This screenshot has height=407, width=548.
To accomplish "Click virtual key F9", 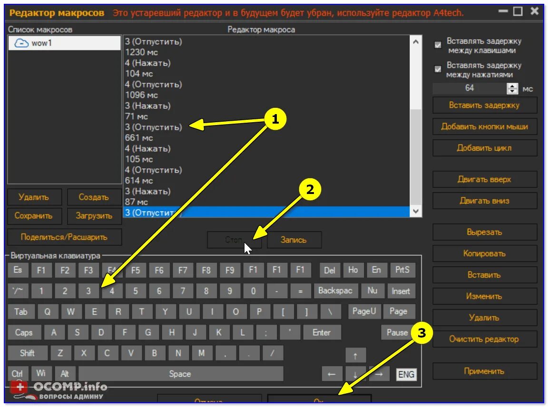I will tap(230, 270).
